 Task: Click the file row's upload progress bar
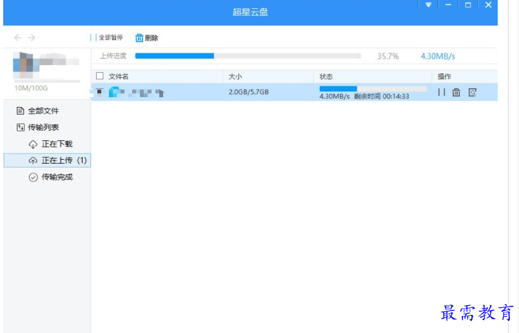[373, 89]
